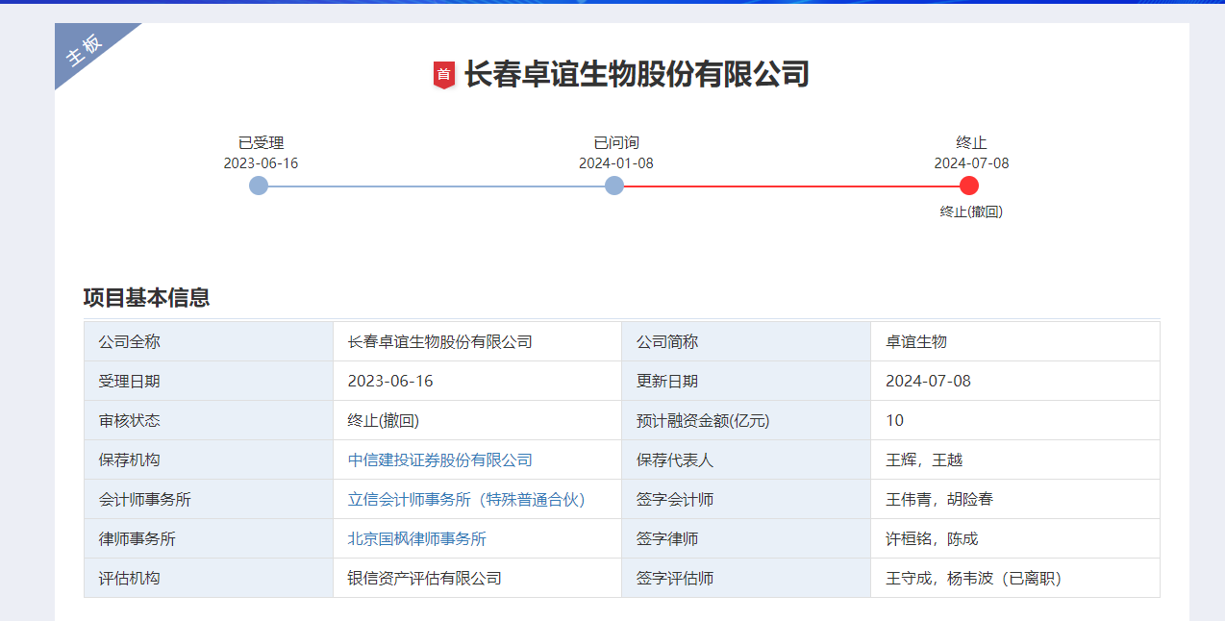This screenshot has width=1225, height=621.
Task: Click the 2024-07-08 date under 终止 timeline label
Action: click(x=971, y=163)
